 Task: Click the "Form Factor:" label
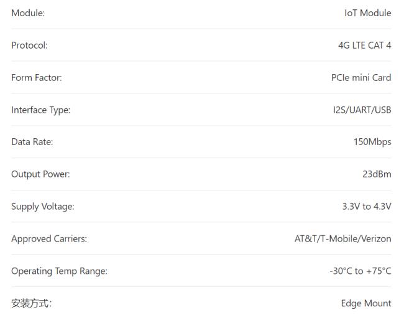[x=36, y=78]
